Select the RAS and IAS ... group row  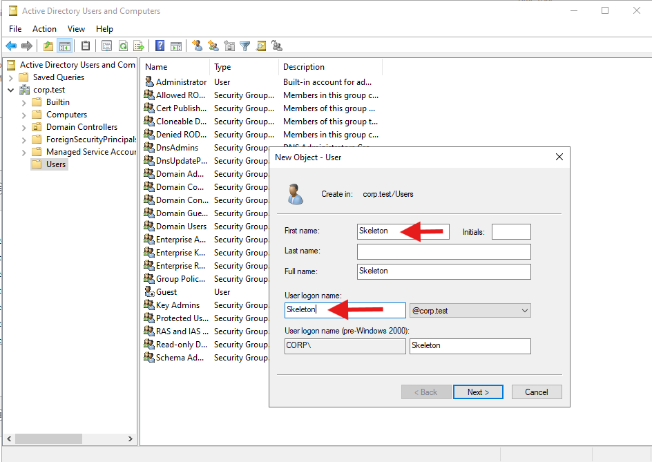point(206,331)
